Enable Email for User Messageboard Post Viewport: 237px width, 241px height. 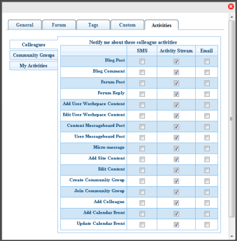point(207,138)
